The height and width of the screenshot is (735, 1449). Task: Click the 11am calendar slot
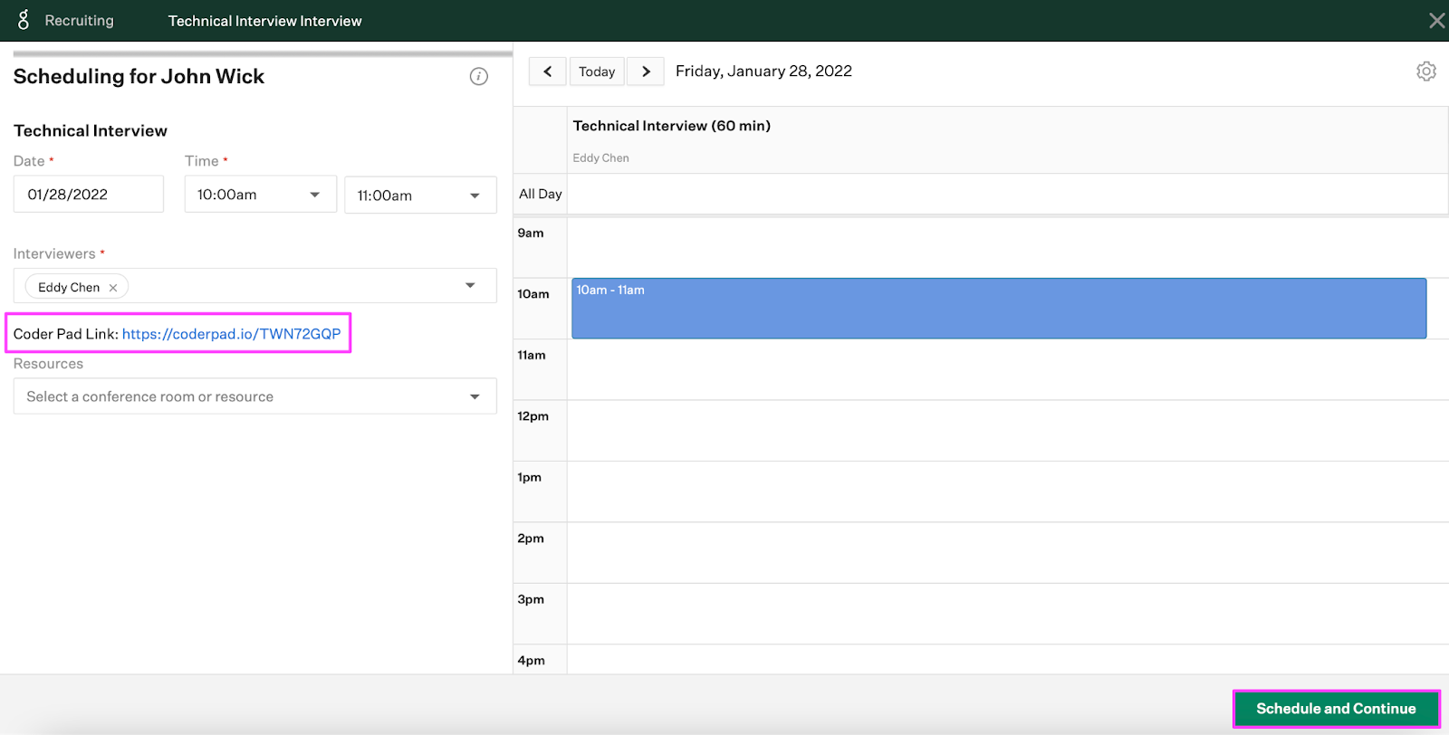[x=1007, y=369]
